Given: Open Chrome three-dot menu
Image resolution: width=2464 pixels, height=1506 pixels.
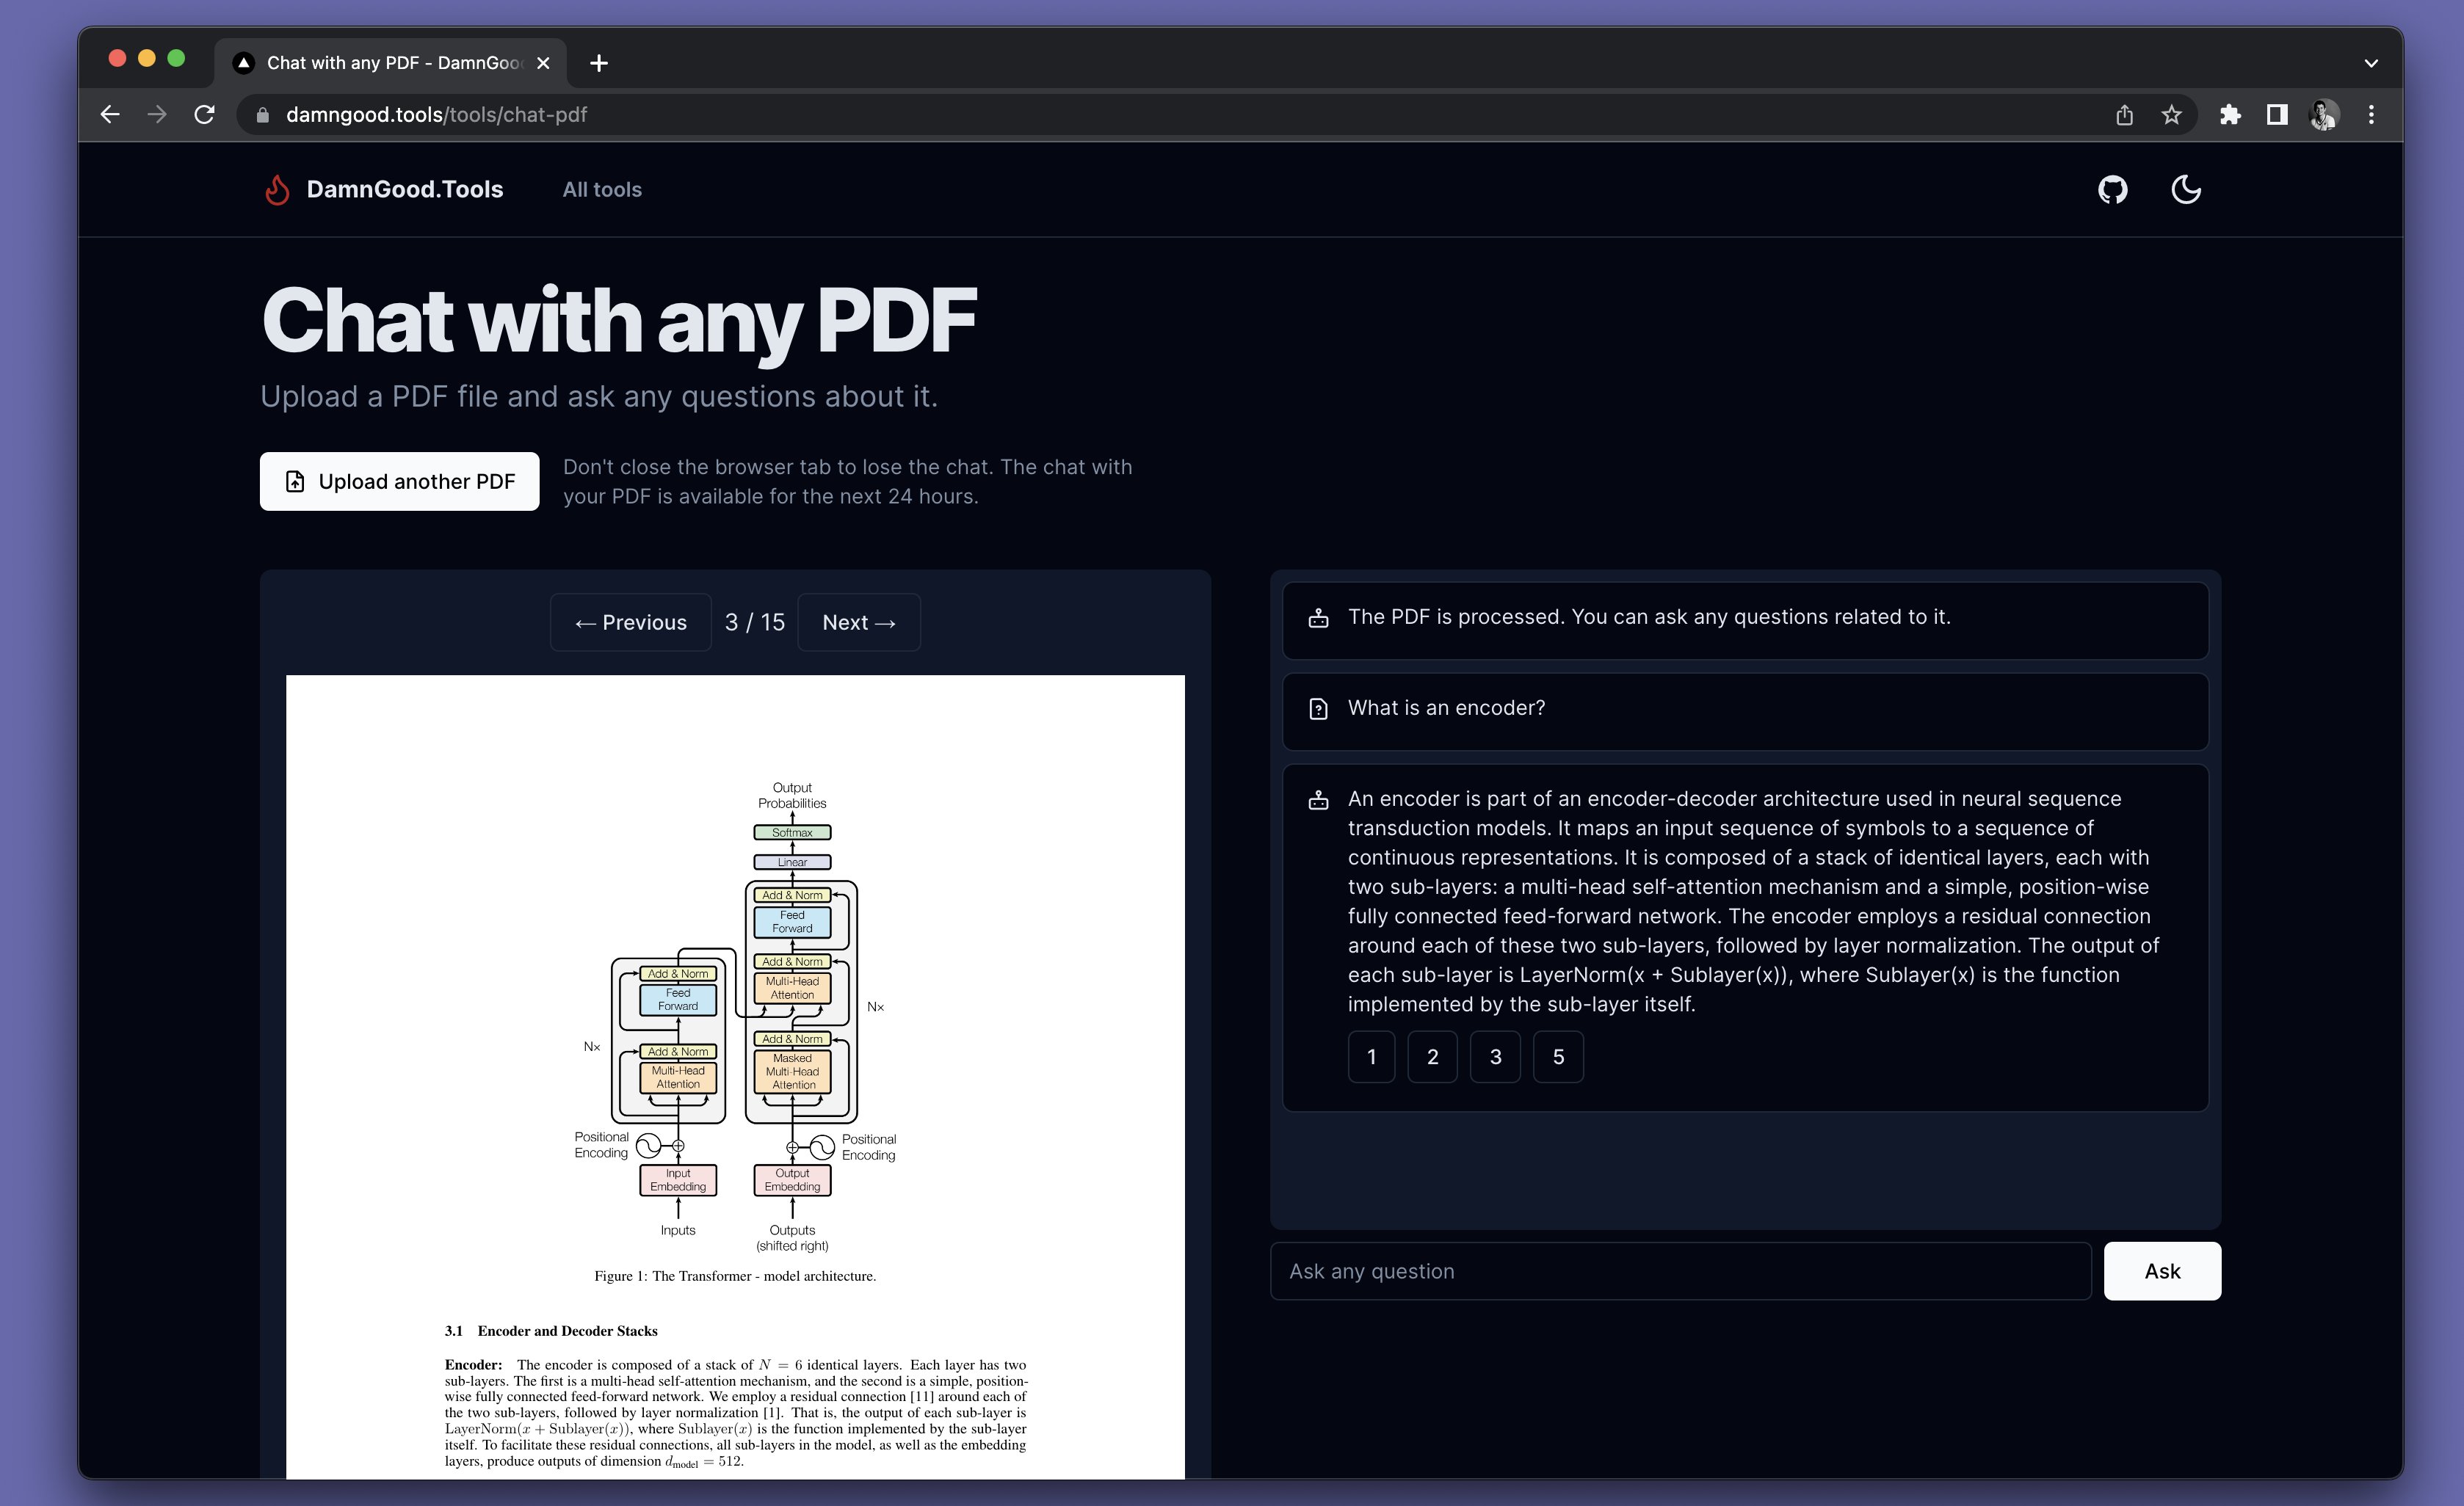Looking at the screenshot, I should point(2371,115).
